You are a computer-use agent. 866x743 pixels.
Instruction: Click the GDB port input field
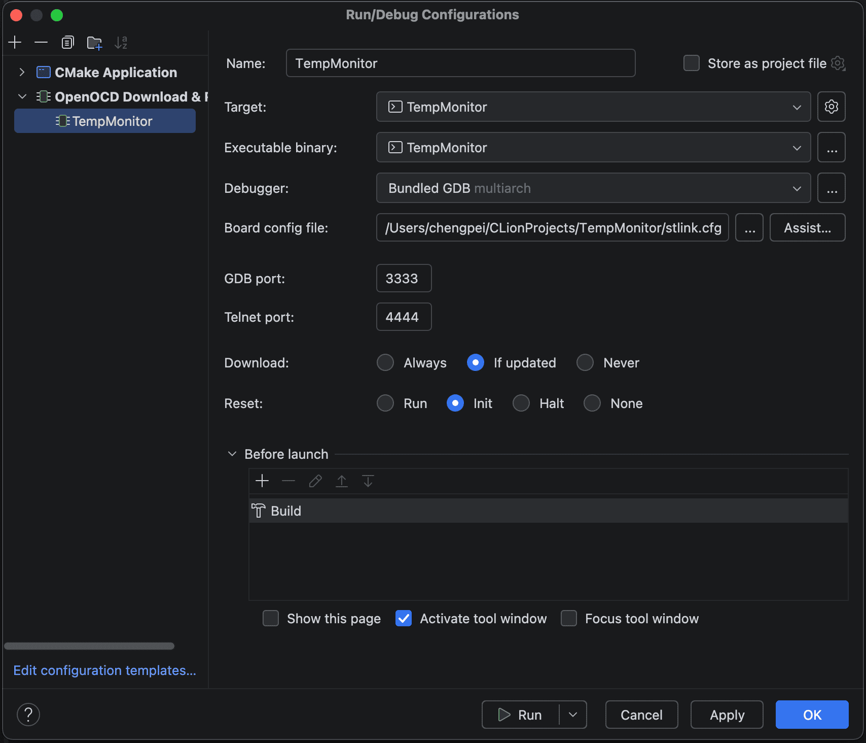point(404,278)
